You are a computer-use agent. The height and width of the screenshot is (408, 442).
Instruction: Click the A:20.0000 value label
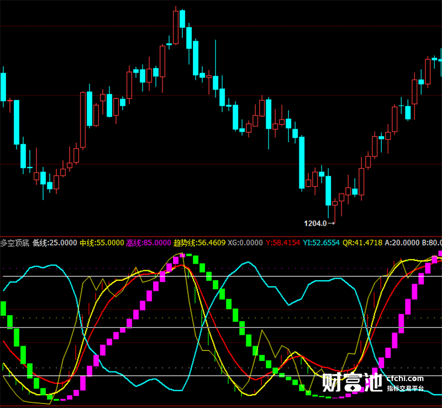pyautogui.click(x=402, y=243)
